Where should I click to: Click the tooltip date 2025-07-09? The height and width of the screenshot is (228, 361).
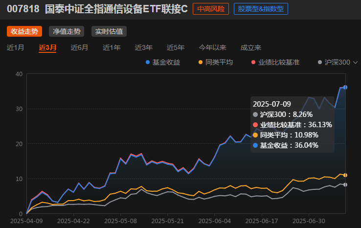click(272, 104)
